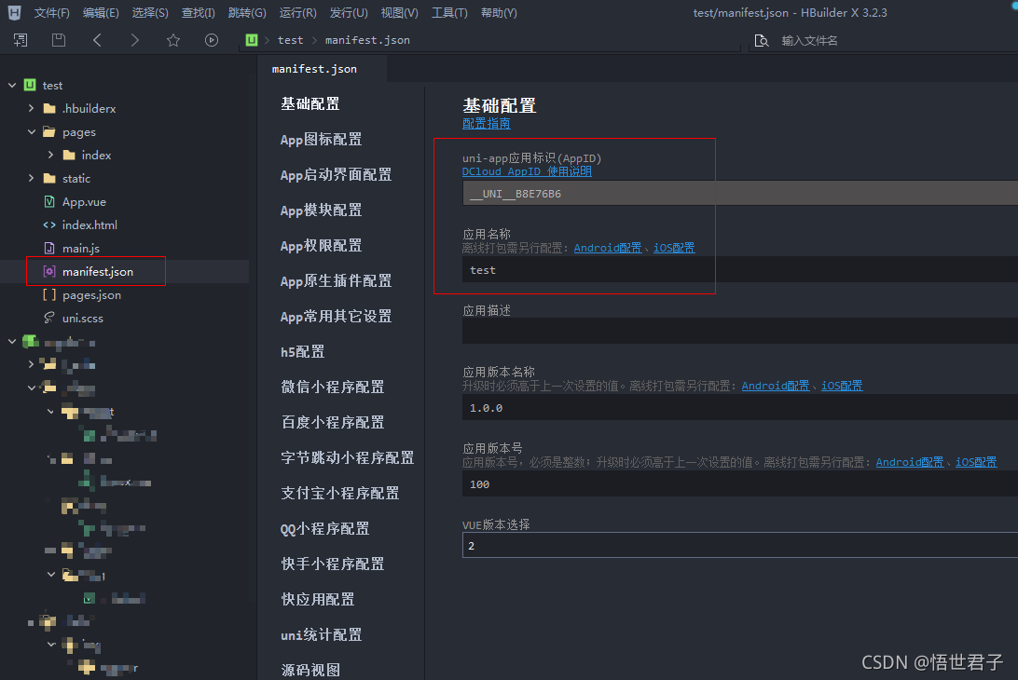Open the 发行(U) menu
The width and height of the screenshot is (1018, 680).
pos(349,12)
